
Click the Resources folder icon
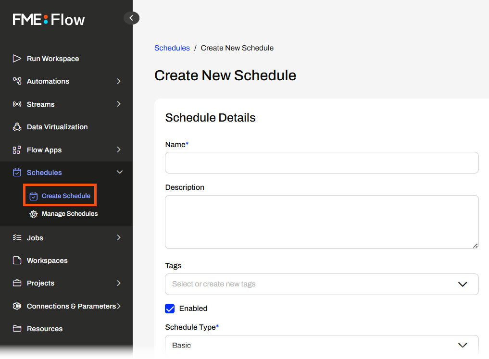(17, 329)
